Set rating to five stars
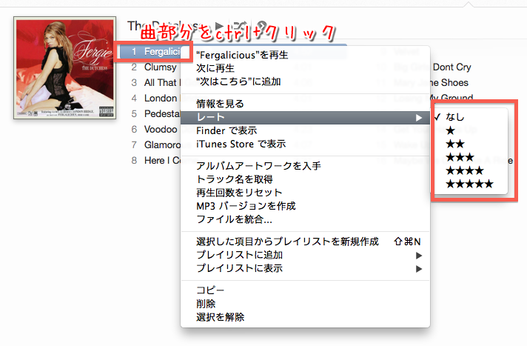This screenshot has width=527, height=346. coord(470,184)
